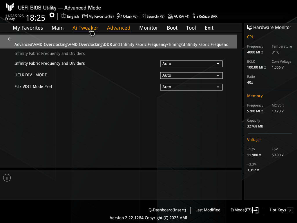Open My Favorite(F3) from top toolbar
Screen dimensions: 297x223
click(x=98, y=16)
